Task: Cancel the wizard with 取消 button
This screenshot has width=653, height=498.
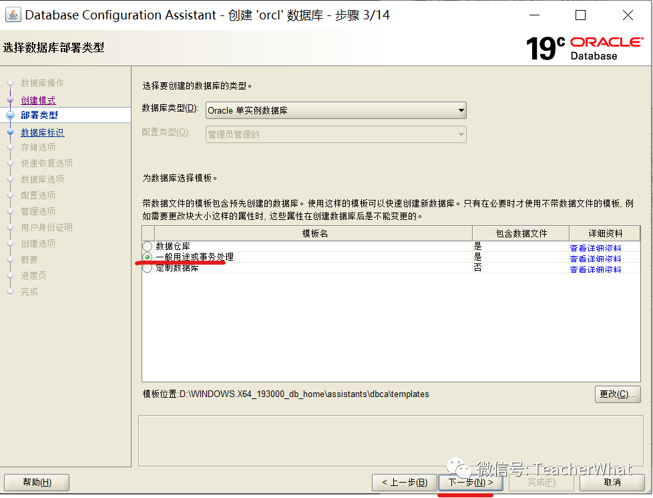Action: [x=612, y=483]
